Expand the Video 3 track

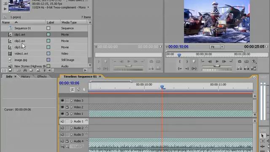click(x=72, y=100)
